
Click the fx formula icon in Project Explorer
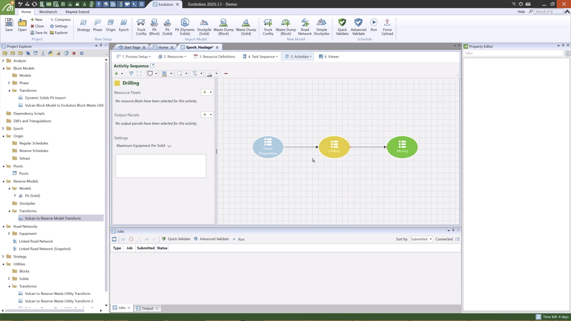[x=43, y=53]
